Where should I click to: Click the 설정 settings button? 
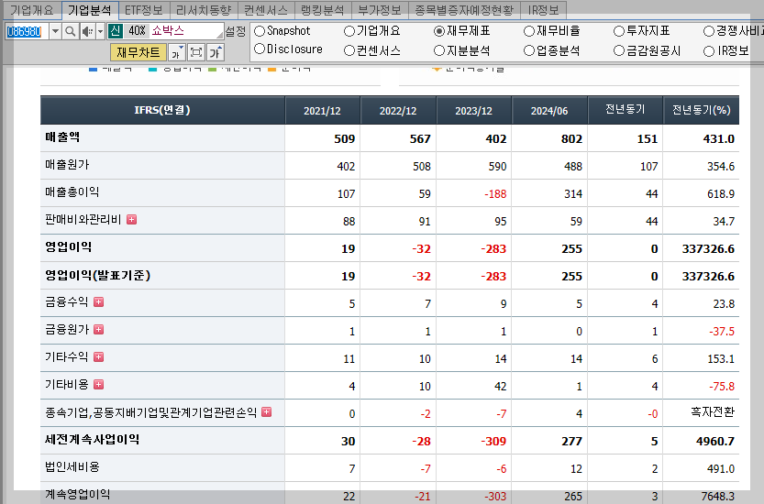[236, 32]
